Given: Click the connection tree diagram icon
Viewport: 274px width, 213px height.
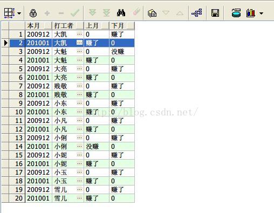Looking at the screenshot, I should [x=197, y=13].
